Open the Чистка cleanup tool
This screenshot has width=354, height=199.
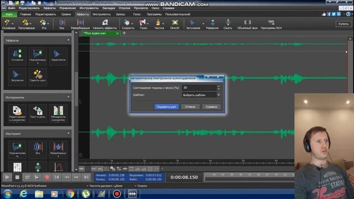coord(159,24)
